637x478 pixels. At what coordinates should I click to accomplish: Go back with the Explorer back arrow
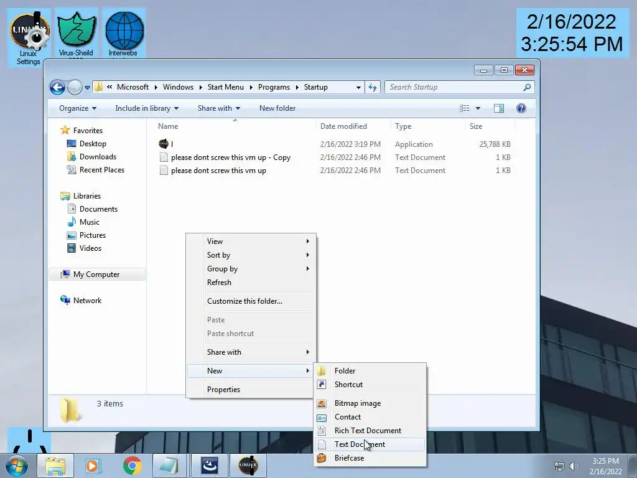coord(57,87)
